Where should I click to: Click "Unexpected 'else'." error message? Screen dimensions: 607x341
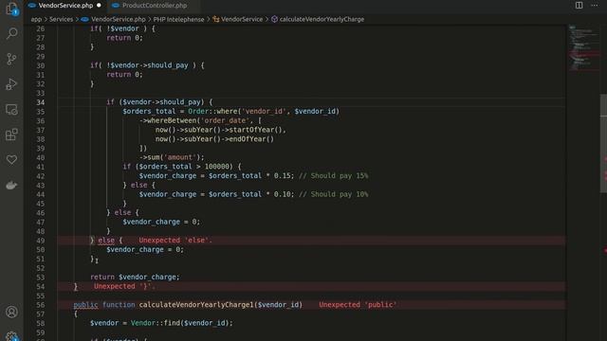click(175, 240)
